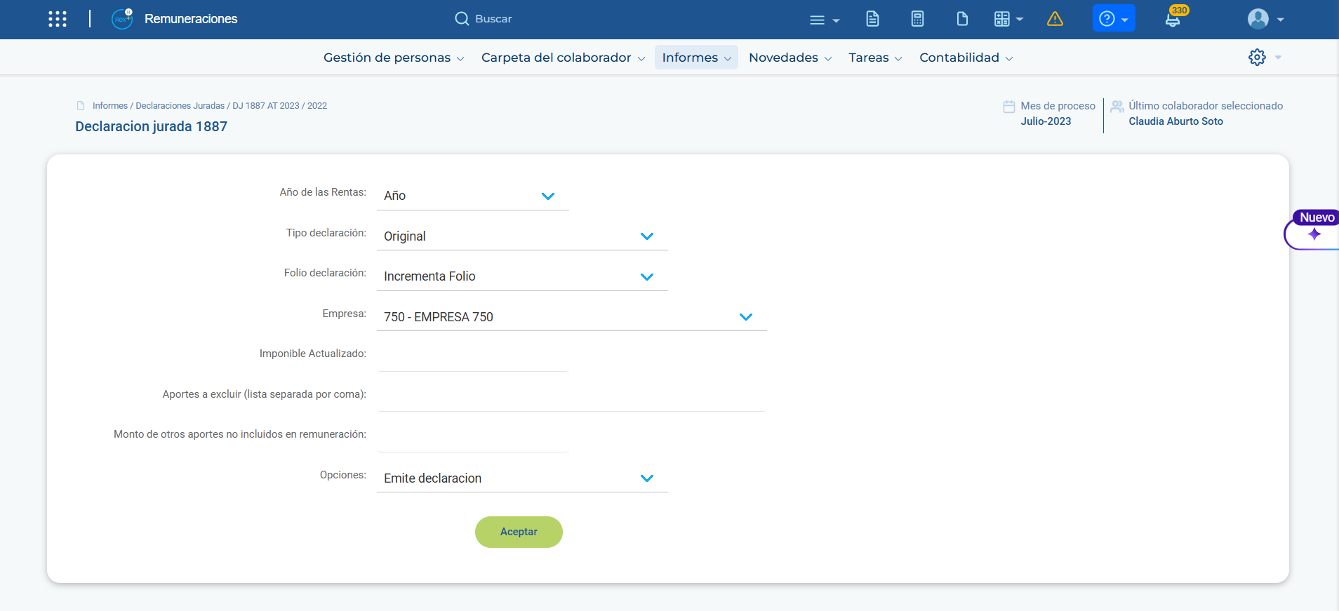Click the user profile avatar
Screen dimensions: 1339x611
[1258, 19]
